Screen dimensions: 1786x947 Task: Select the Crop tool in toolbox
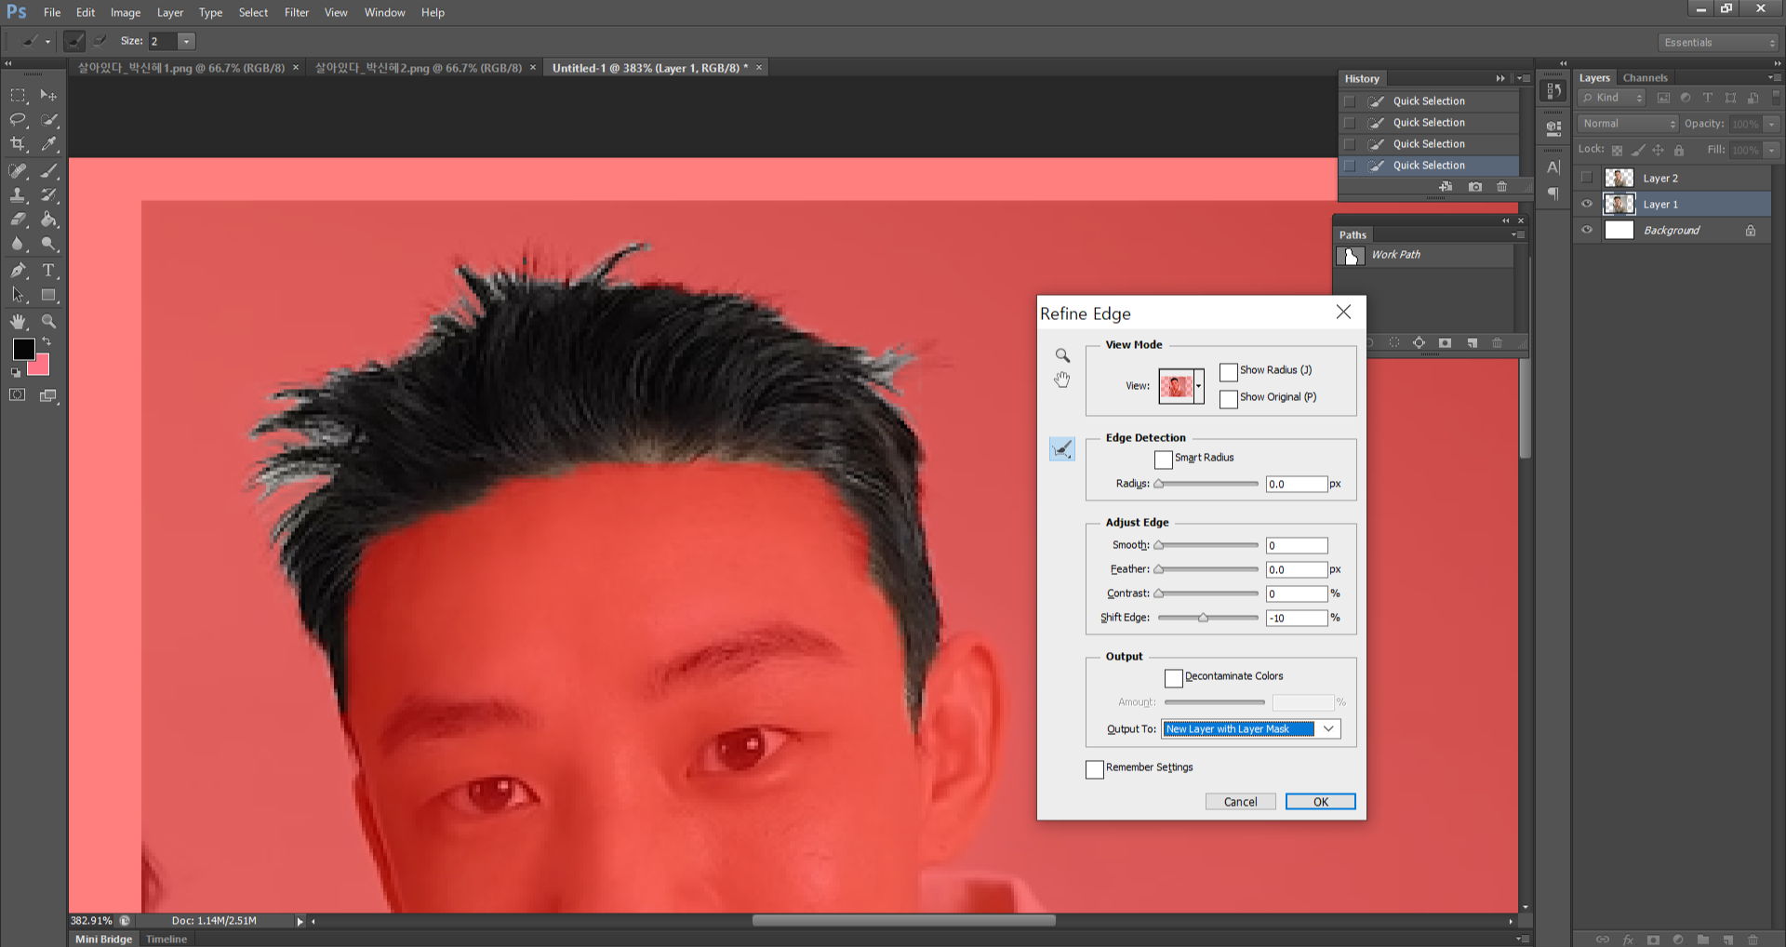(18, 144)
